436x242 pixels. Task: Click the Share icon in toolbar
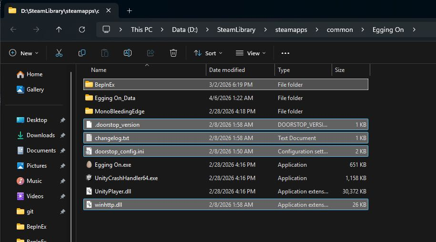coord(151,53)
